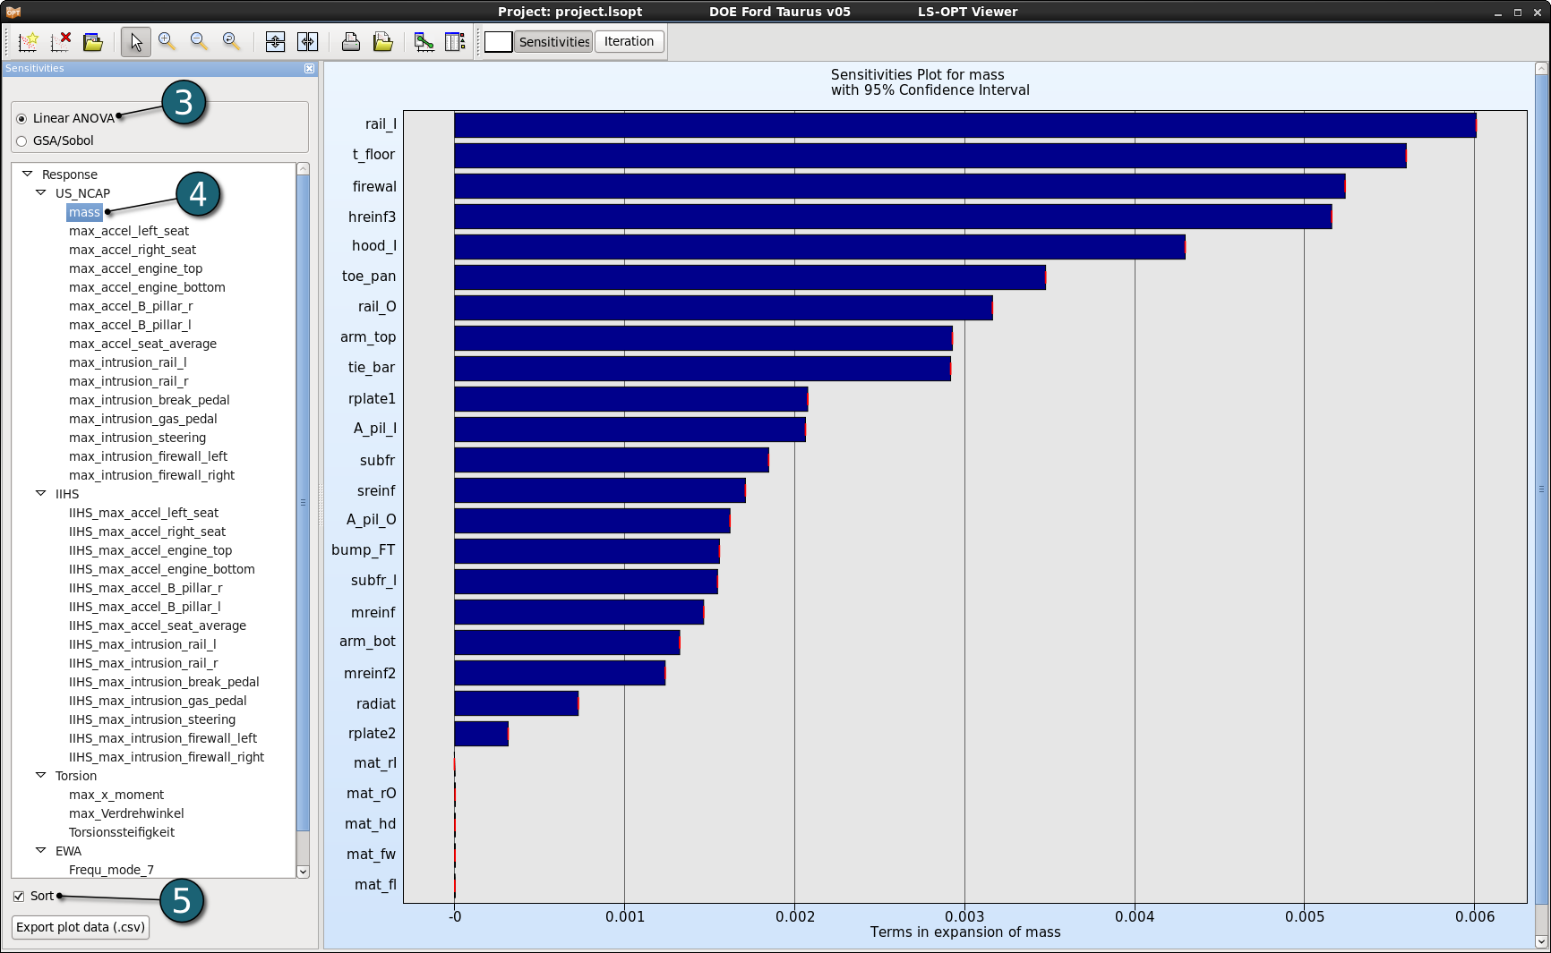The width and height of the screenshot is (1551, 953).
Task: Select Torsionssteifigkeit response
Action: [122, 832]
